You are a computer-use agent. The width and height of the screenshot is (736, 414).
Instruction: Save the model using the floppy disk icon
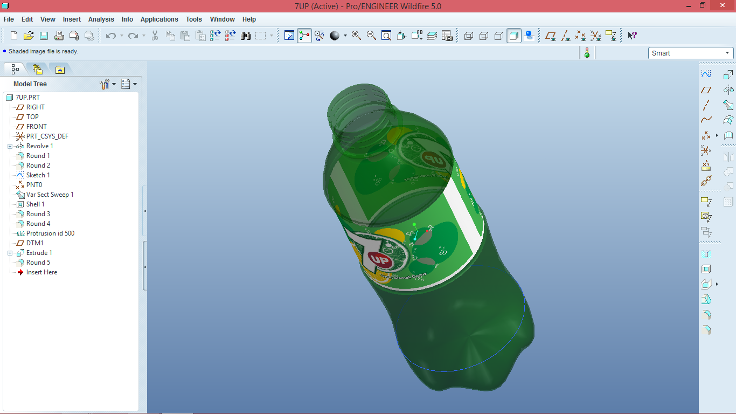[44, 36]
